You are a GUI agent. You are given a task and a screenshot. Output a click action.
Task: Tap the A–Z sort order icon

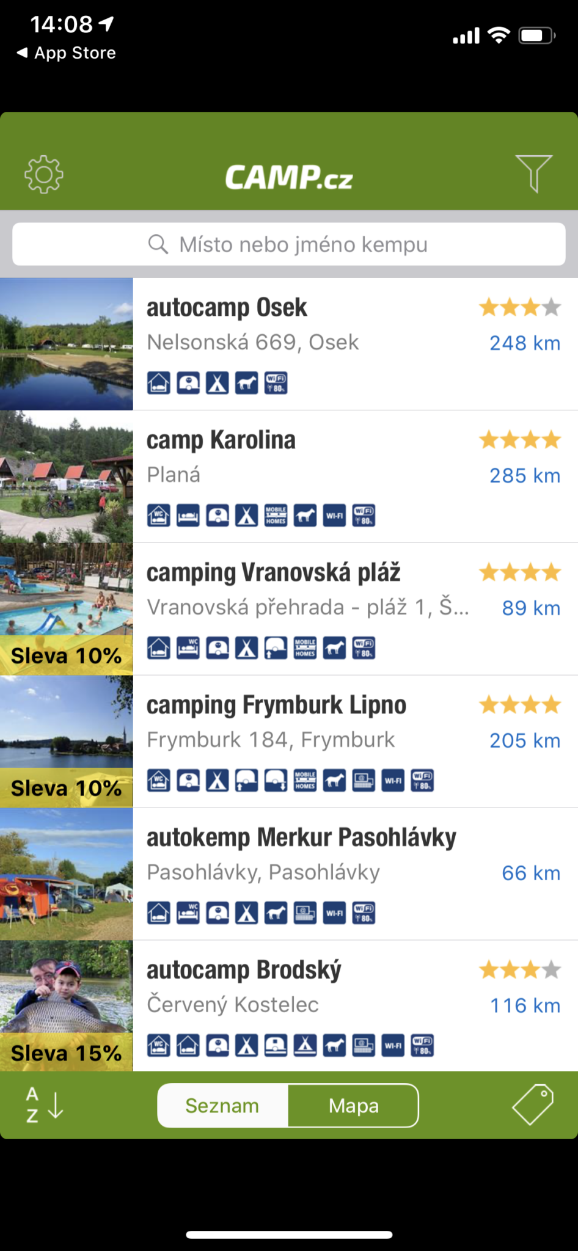pyautogui.click(x=44, y=1105)
